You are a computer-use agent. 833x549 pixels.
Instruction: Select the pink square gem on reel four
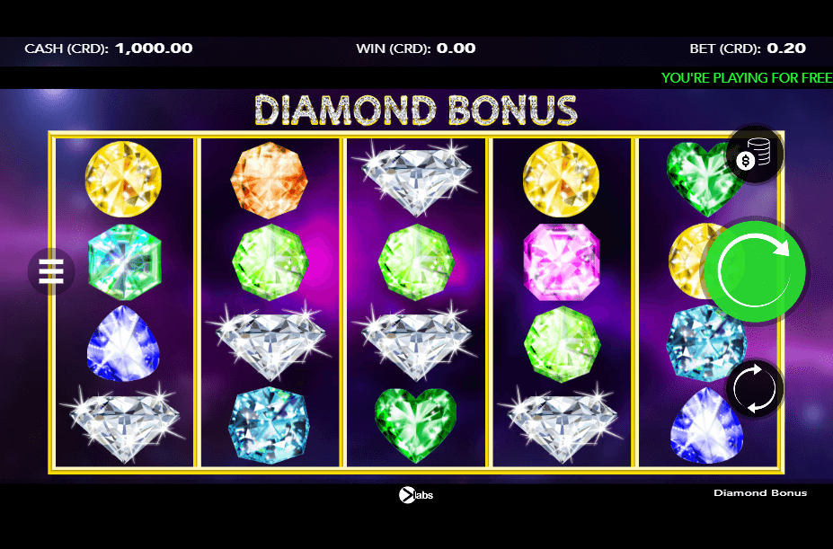562,262
